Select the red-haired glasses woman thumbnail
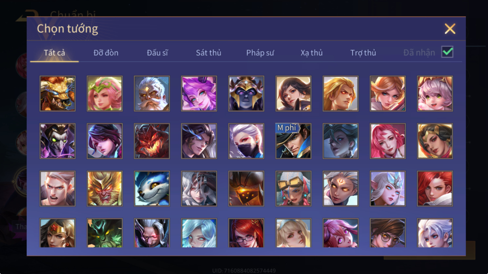 pyautogui.click(x=246, y=233)
